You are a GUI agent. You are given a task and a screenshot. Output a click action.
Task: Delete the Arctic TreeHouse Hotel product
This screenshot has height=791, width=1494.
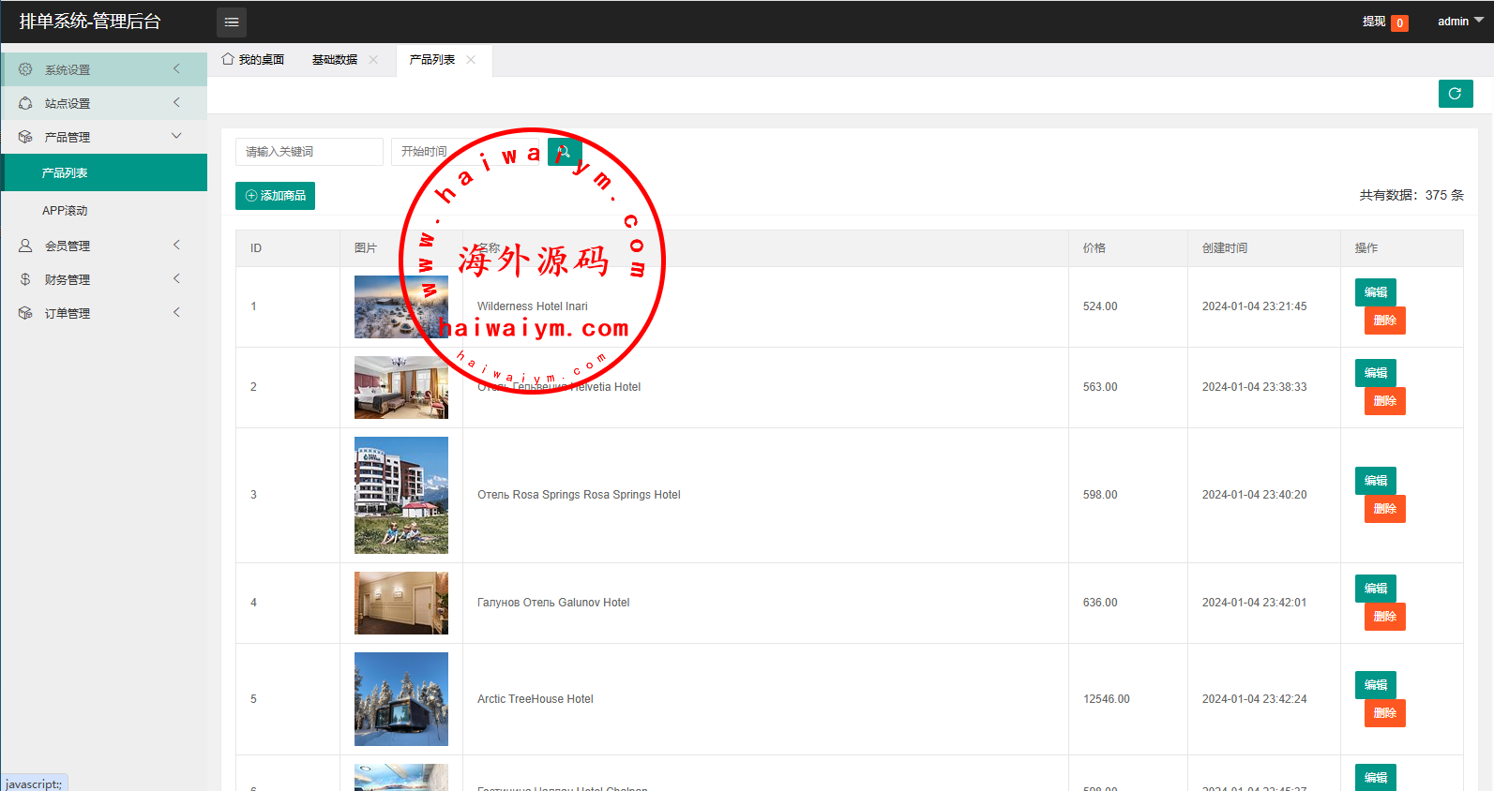coord(1385,713)
